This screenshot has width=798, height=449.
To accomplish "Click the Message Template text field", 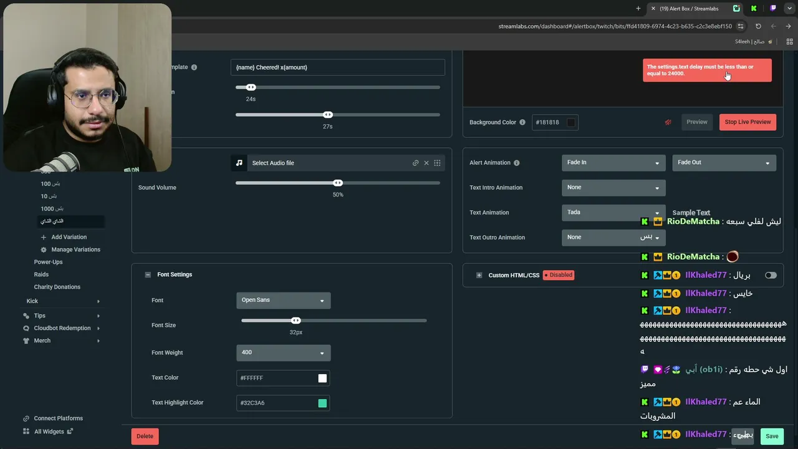I will click(x=338, y=67).
